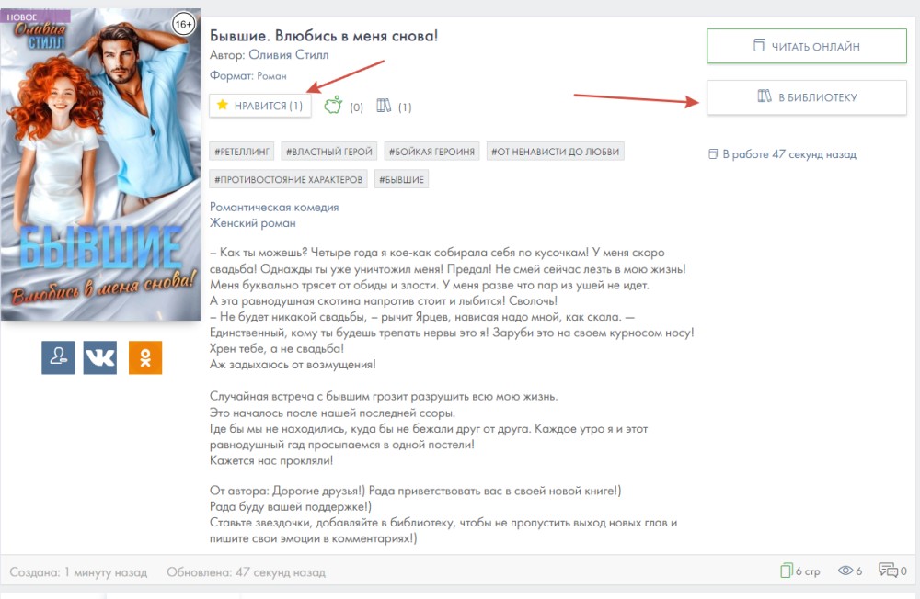Click the VK share icon
920x599 pixels.
99,357
